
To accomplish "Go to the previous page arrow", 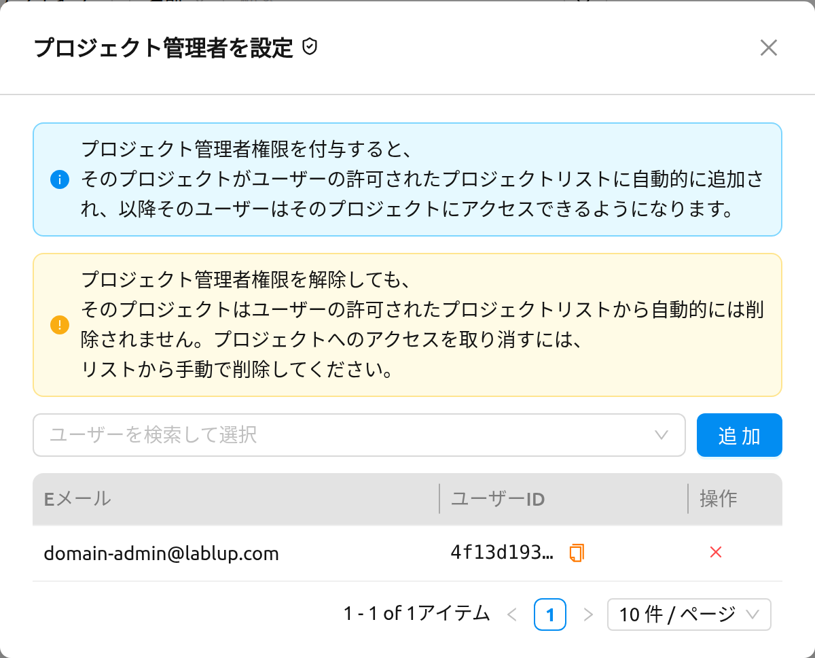I will coord(513,615).
